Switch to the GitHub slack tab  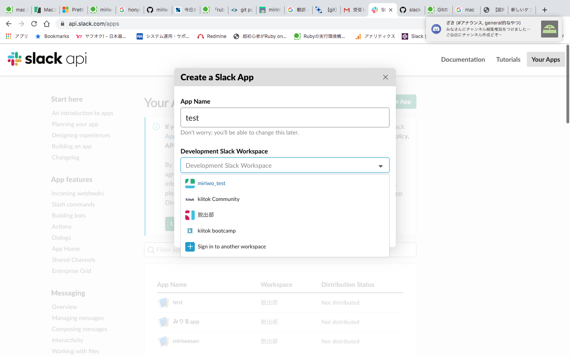pos(410,10)
